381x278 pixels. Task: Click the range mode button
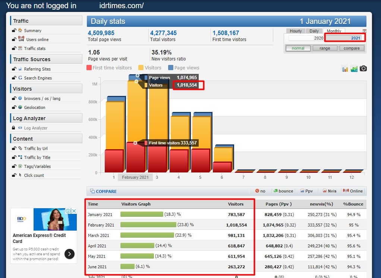(x=324, y=48)
